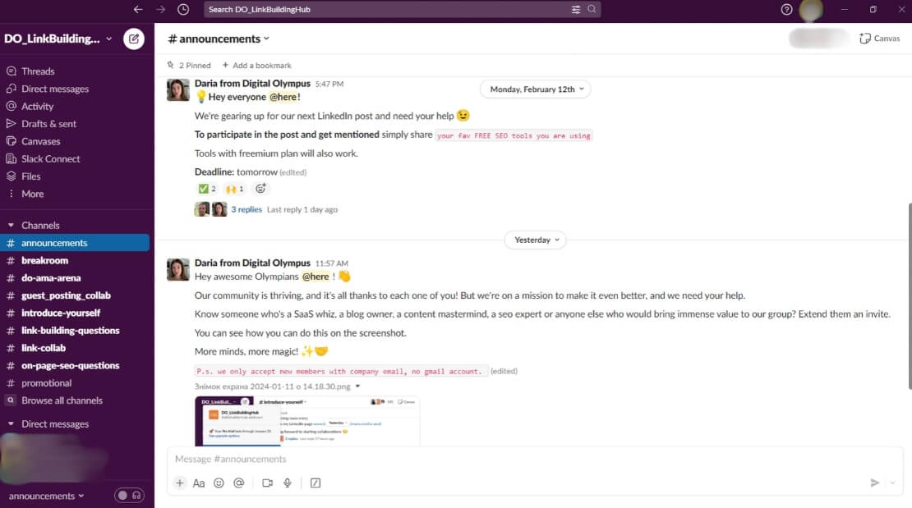Click the @here mention in the 11:57 AM message

click(x=316, y=277)
